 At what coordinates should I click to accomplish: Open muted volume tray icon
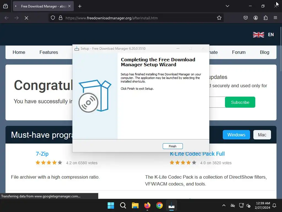248,205
